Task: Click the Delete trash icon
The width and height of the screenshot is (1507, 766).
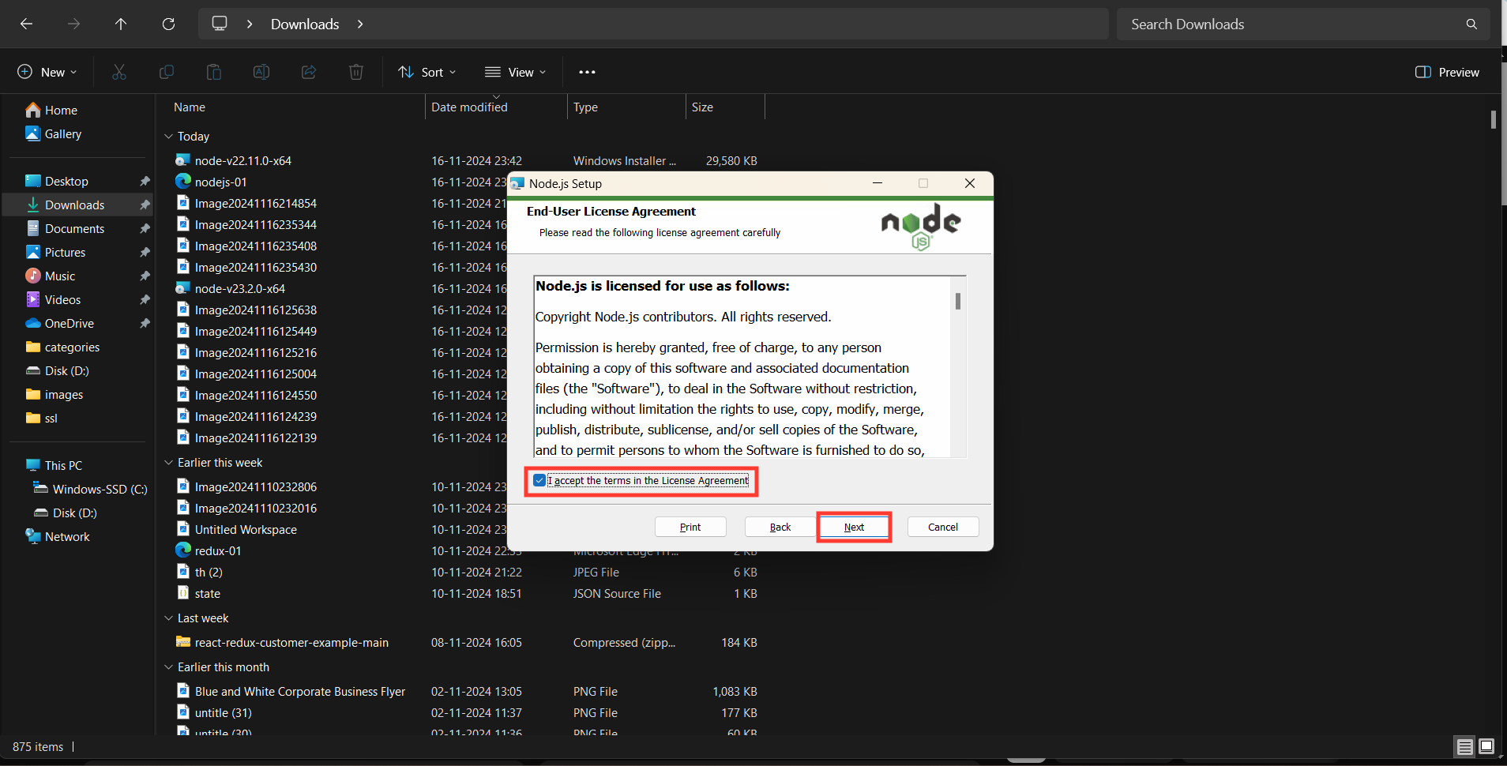Action: coord(356,72)
